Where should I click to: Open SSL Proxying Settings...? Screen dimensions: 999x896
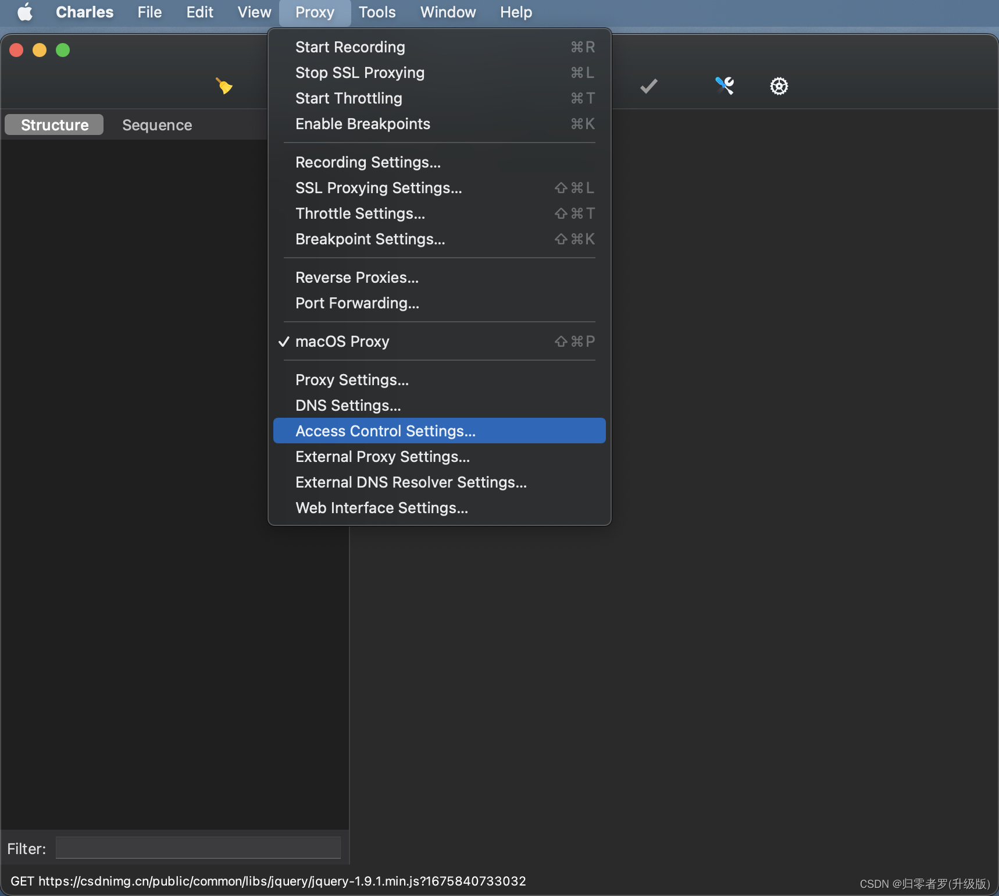(440, 188)
